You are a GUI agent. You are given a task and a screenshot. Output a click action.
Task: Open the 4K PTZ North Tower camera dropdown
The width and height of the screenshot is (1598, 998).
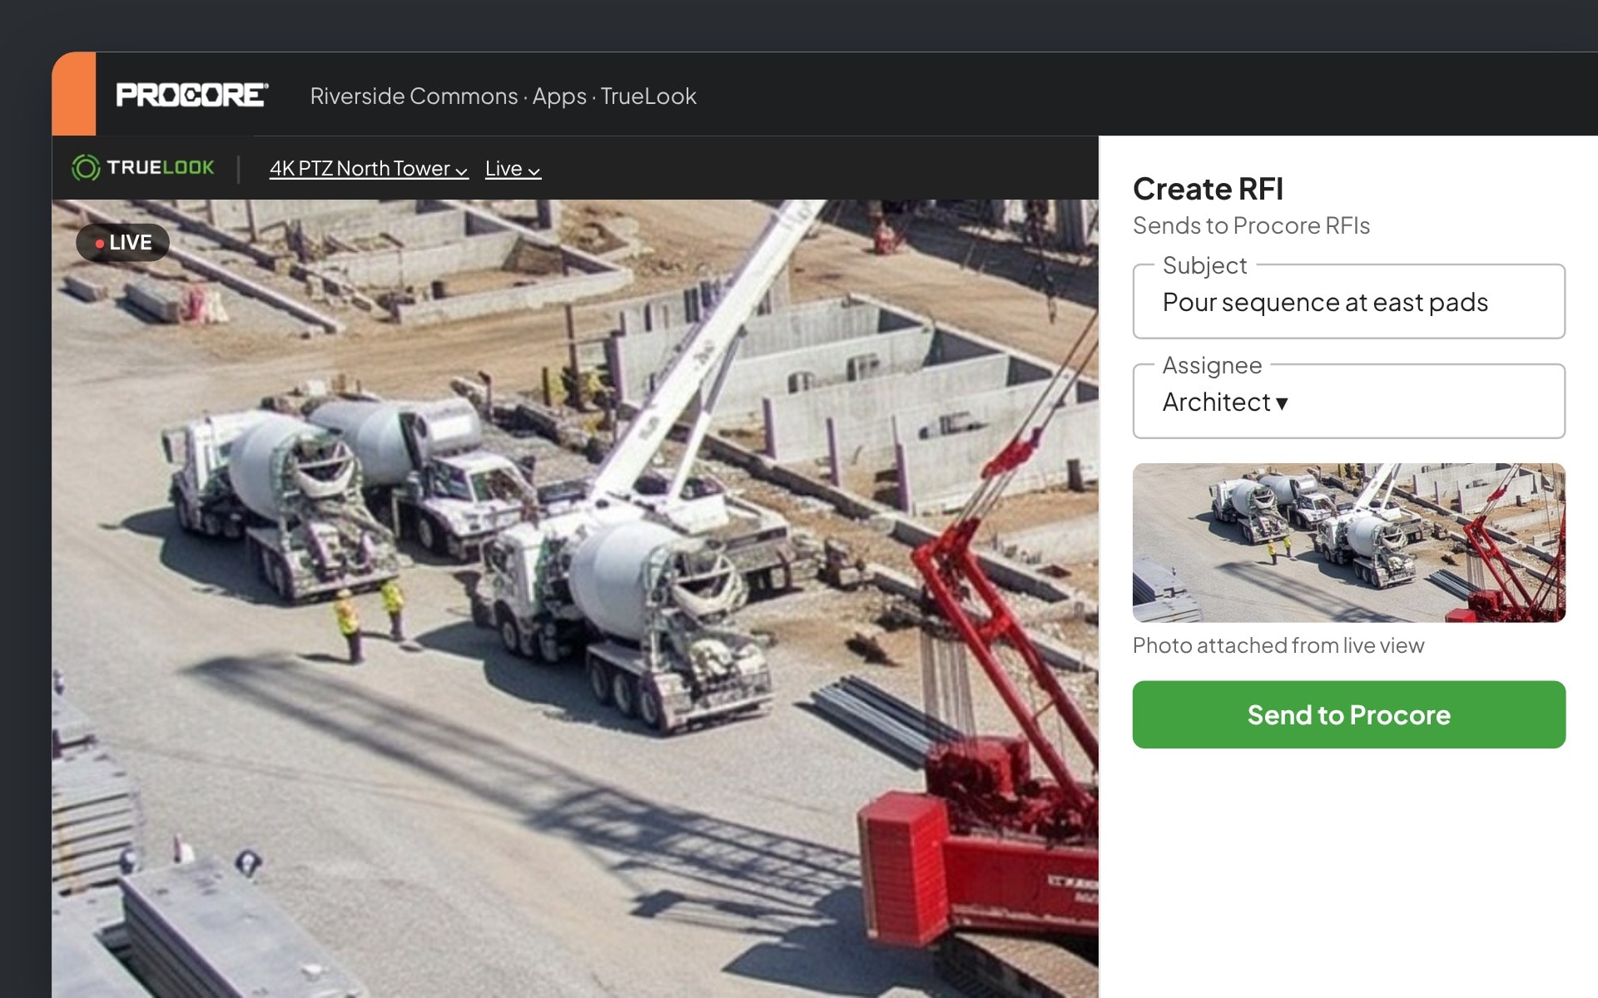[x=368, y=169]
